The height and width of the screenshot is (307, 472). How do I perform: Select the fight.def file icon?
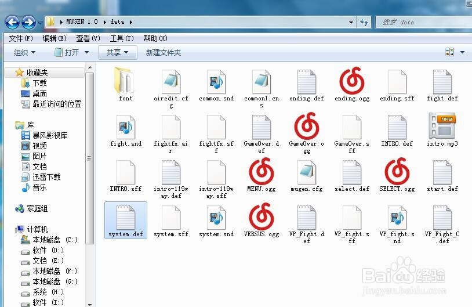pos(442,82)
